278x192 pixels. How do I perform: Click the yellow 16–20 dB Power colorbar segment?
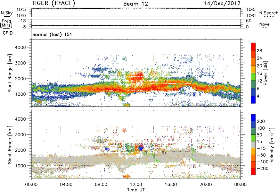click(x=253, y=69)
